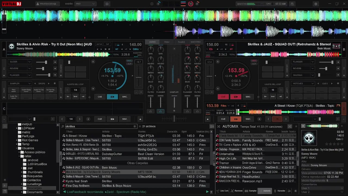Screen dimensions: 348x196
Task: Click the EDITAR button on deck A
Action: tap(99, 44)
